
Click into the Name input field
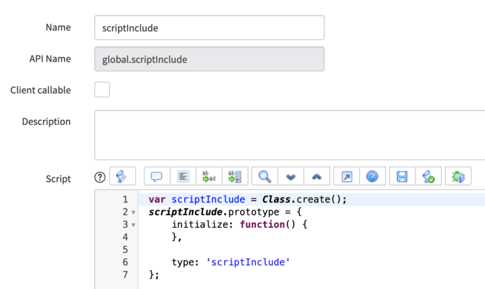[x=209, y=28]
